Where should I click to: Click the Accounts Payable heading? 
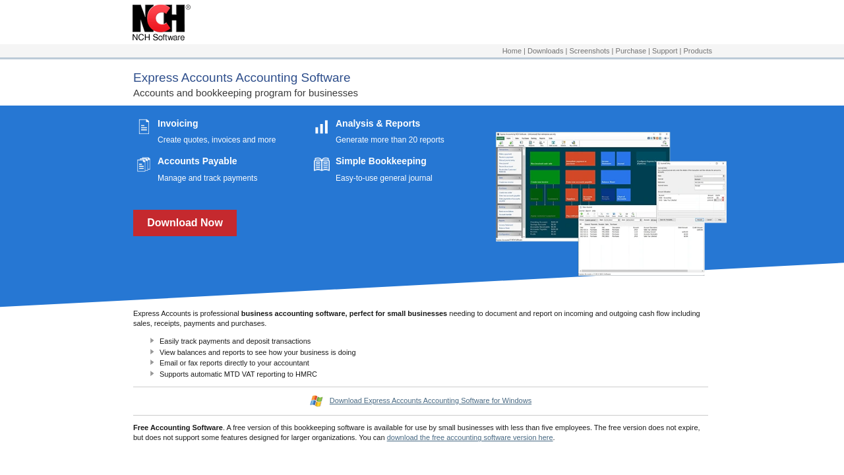pyautogui.click(x=197, y=161)
